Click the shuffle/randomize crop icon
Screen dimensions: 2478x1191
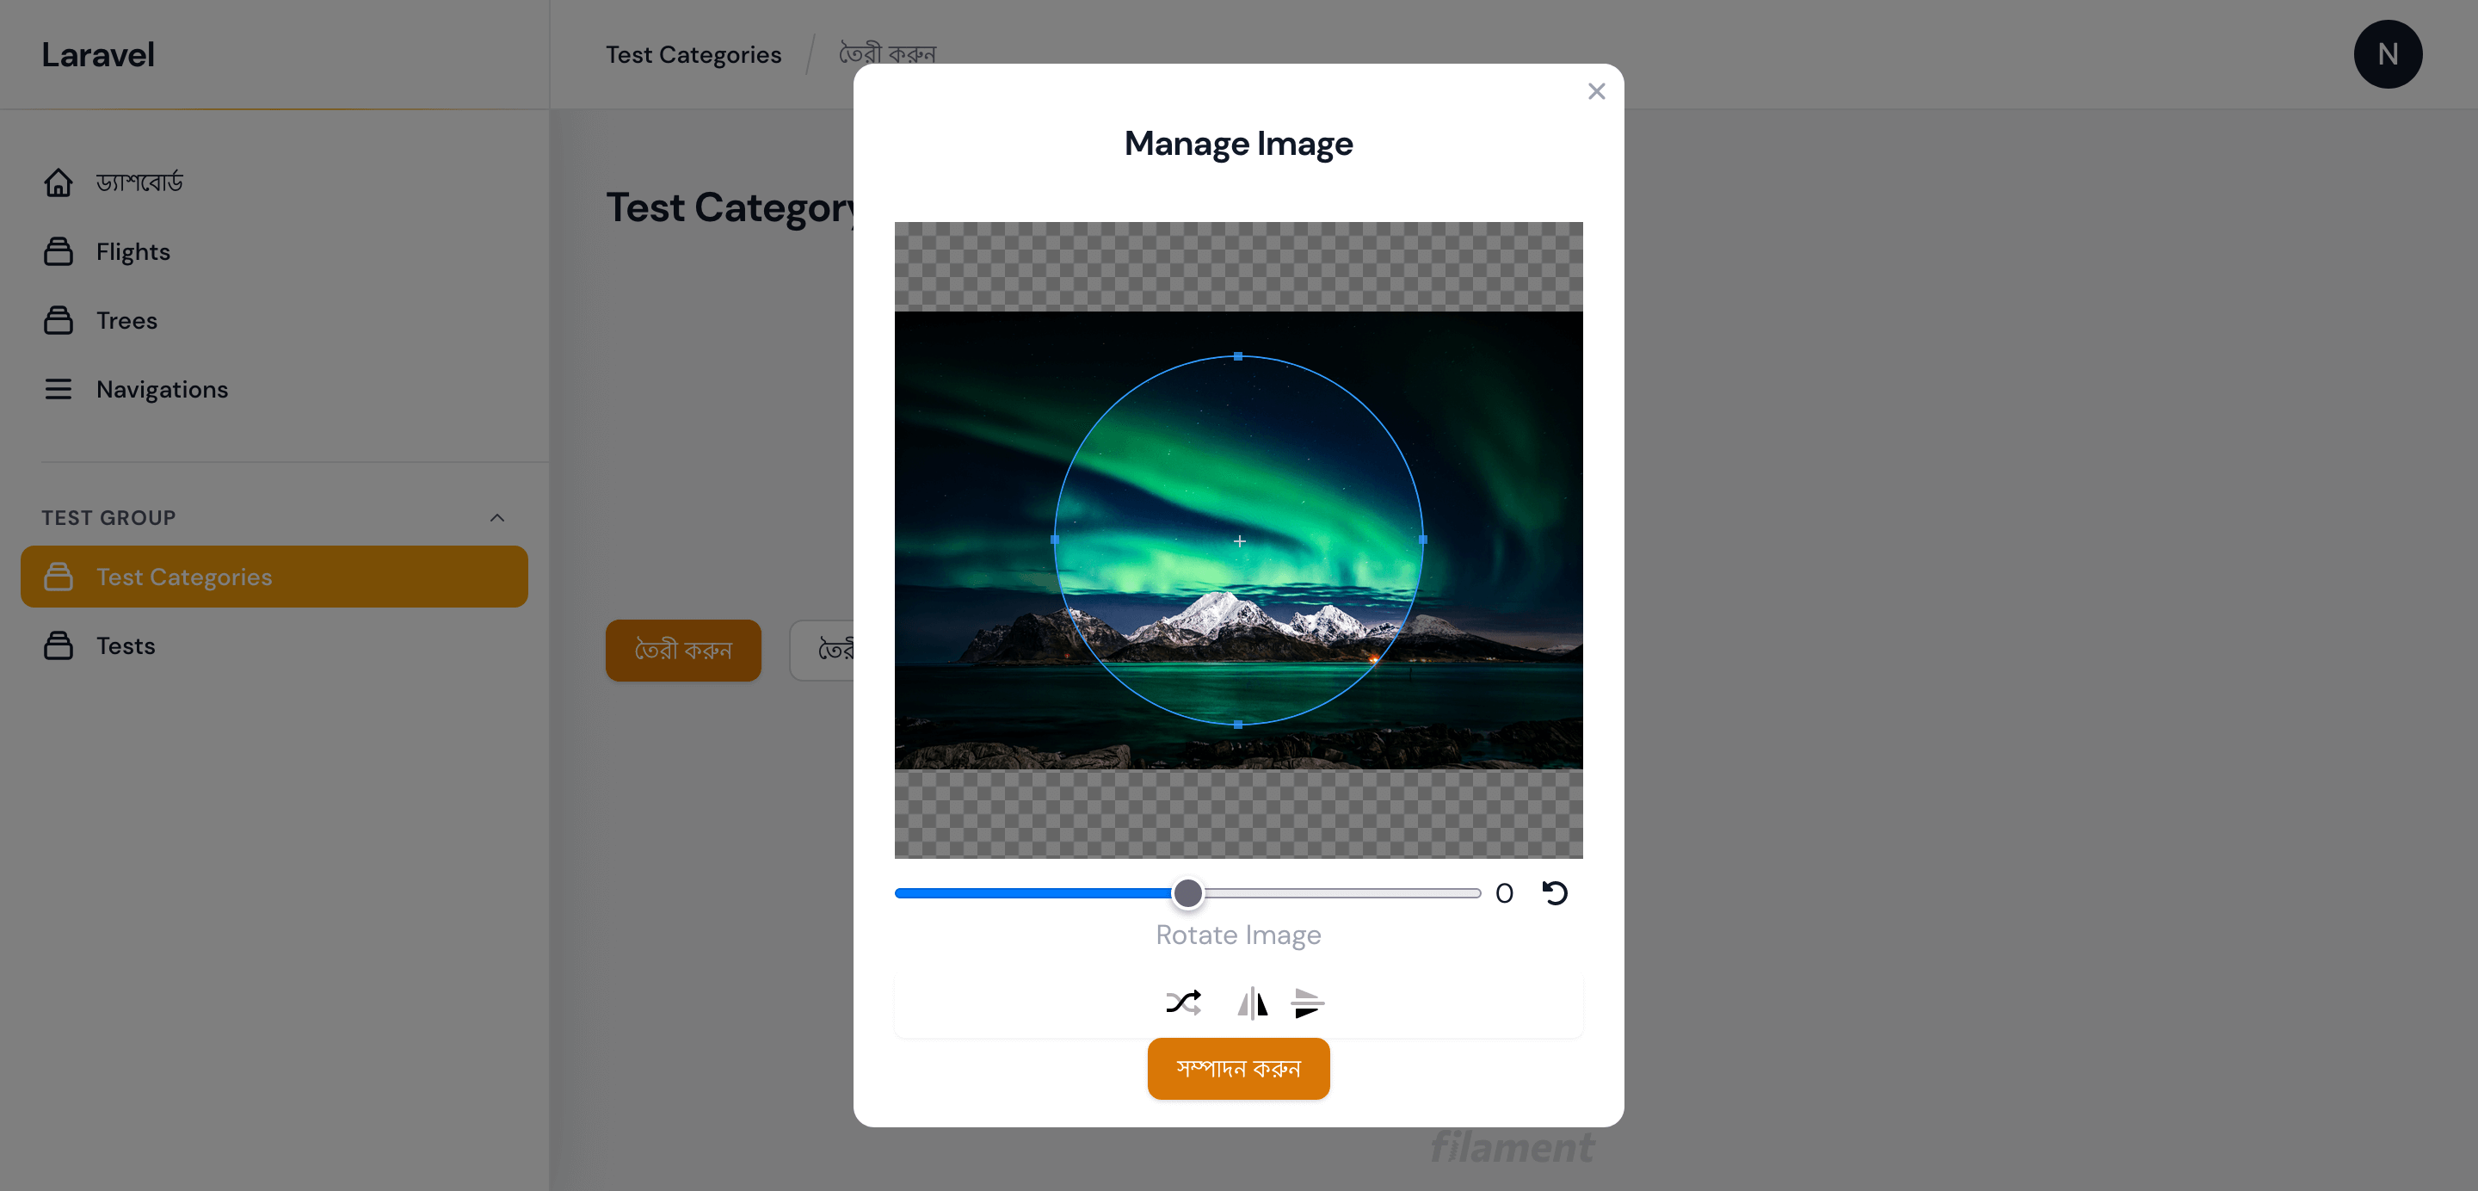(x=1183, y=1003)
